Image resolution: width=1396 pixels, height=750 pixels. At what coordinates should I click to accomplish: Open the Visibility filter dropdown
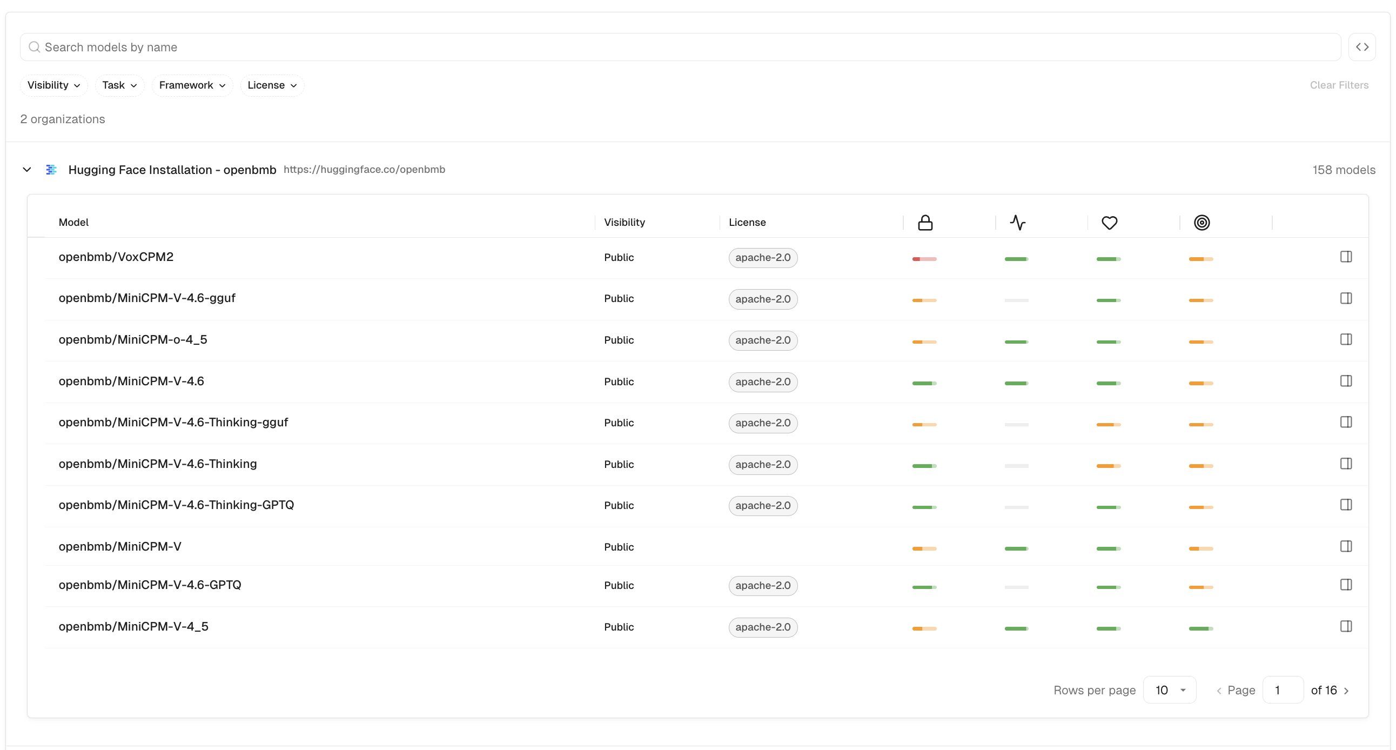coord(53,85)
